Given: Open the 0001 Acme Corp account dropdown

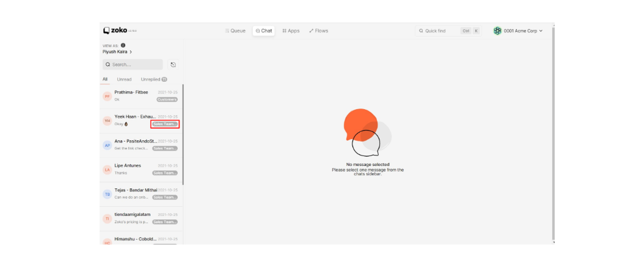Looking at the screenshot, I should pyautogui.click(x=518, y=30).
